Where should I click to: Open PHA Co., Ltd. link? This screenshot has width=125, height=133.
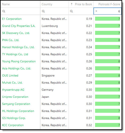pos(11,40)
